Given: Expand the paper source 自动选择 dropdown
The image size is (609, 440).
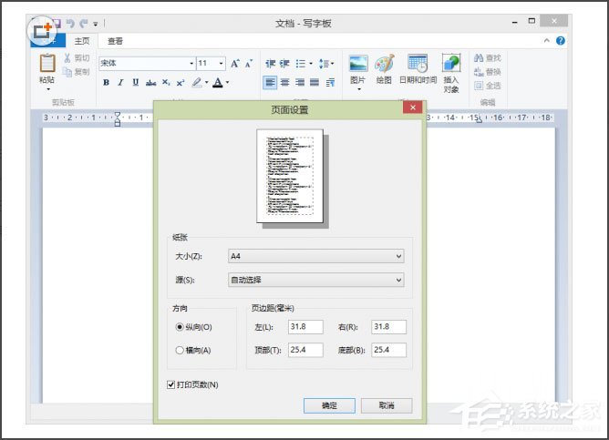Looking at the screenshot, I should [x=315, y=280].
